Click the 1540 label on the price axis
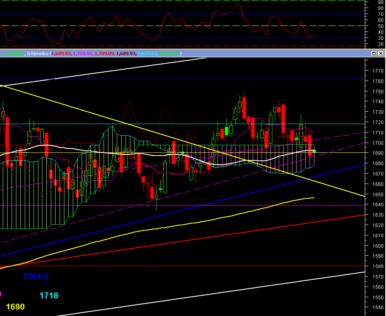The height and width of the screenshot is (316, 386). tap(378, 307)
